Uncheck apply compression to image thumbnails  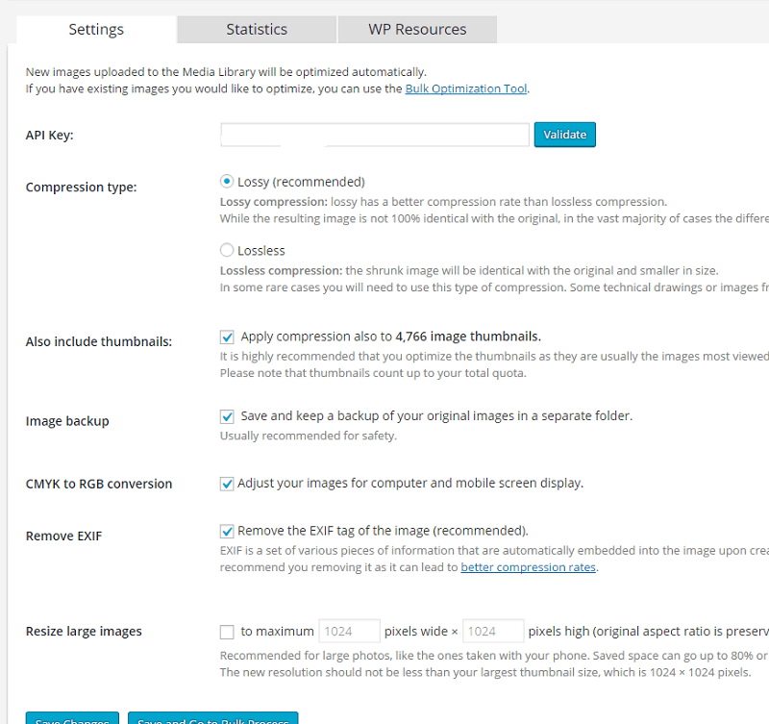tap(227, 337)
